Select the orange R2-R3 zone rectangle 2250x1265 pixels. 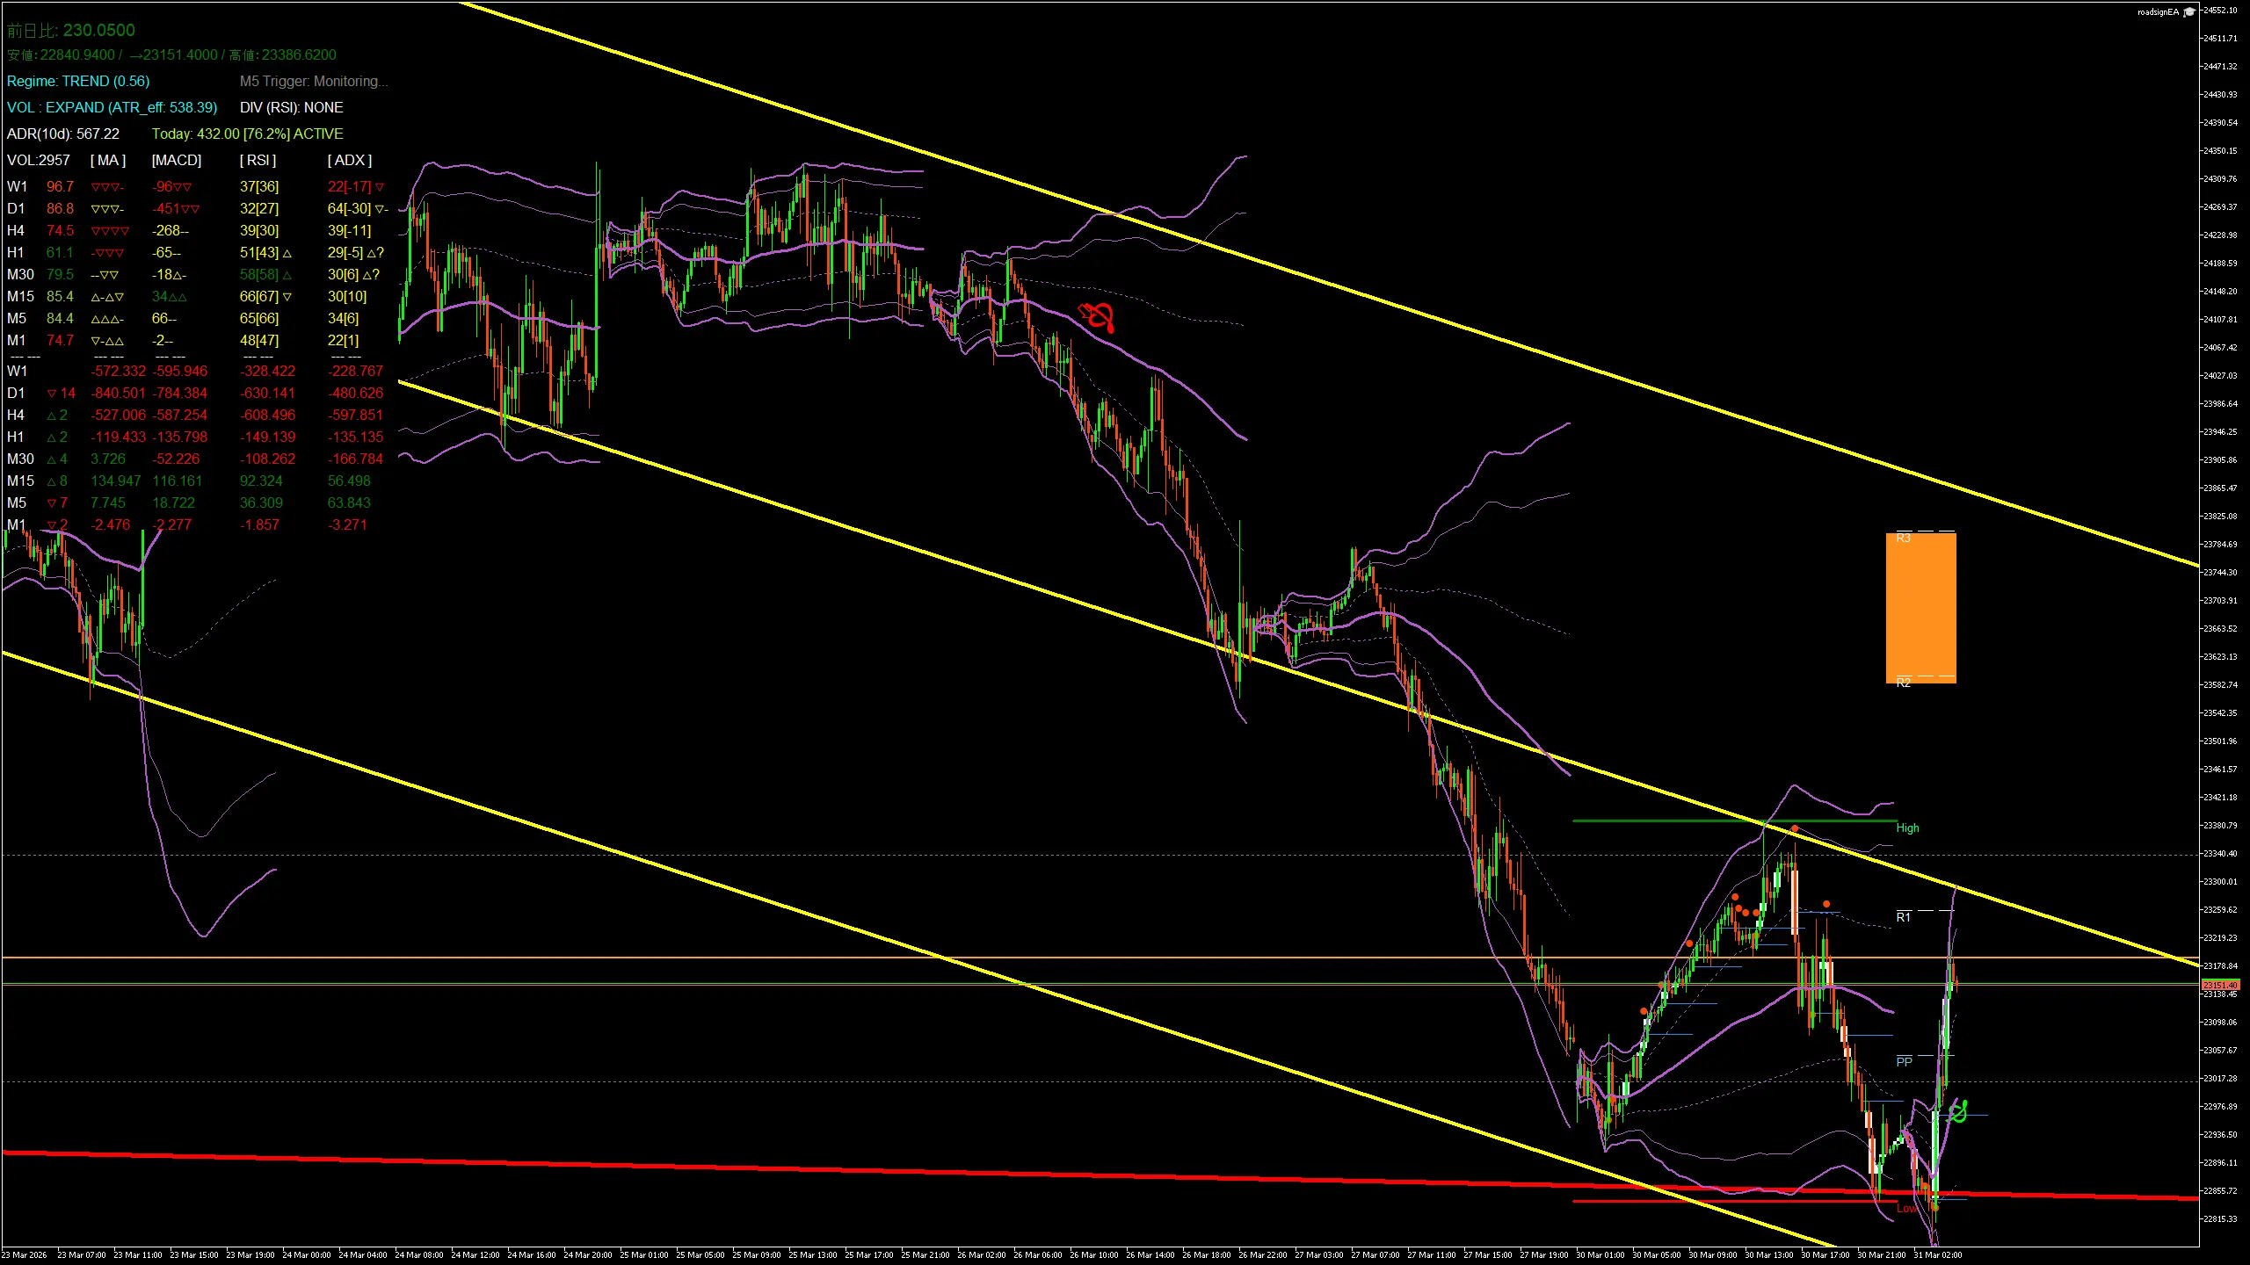[1920, 608]
